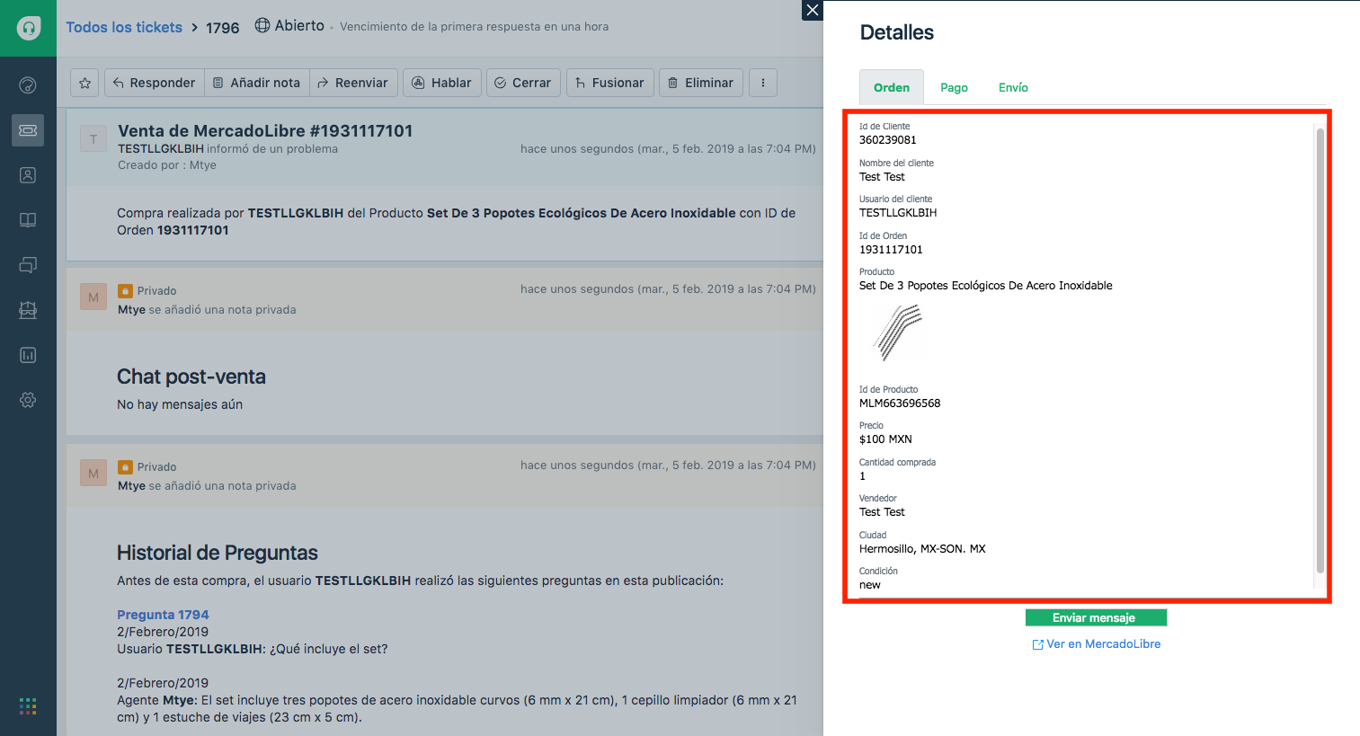The image size is (1360, 736).
Task: Open Ver en MercadoLibre link
Action: (1097, 644)
